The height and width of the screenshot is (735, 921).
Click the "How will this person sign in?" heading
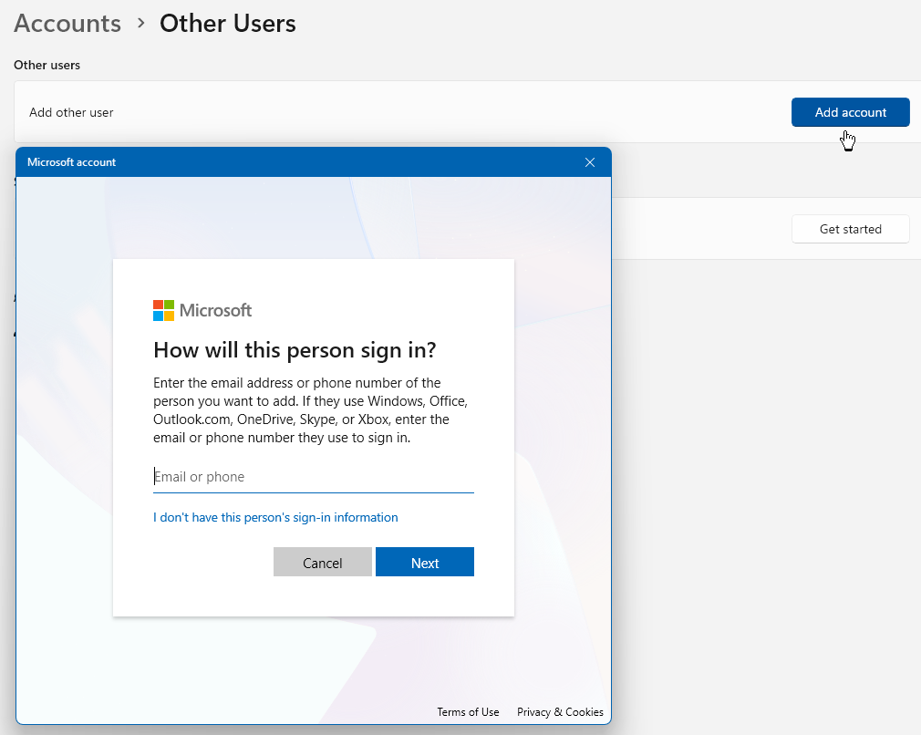(295, 350)
